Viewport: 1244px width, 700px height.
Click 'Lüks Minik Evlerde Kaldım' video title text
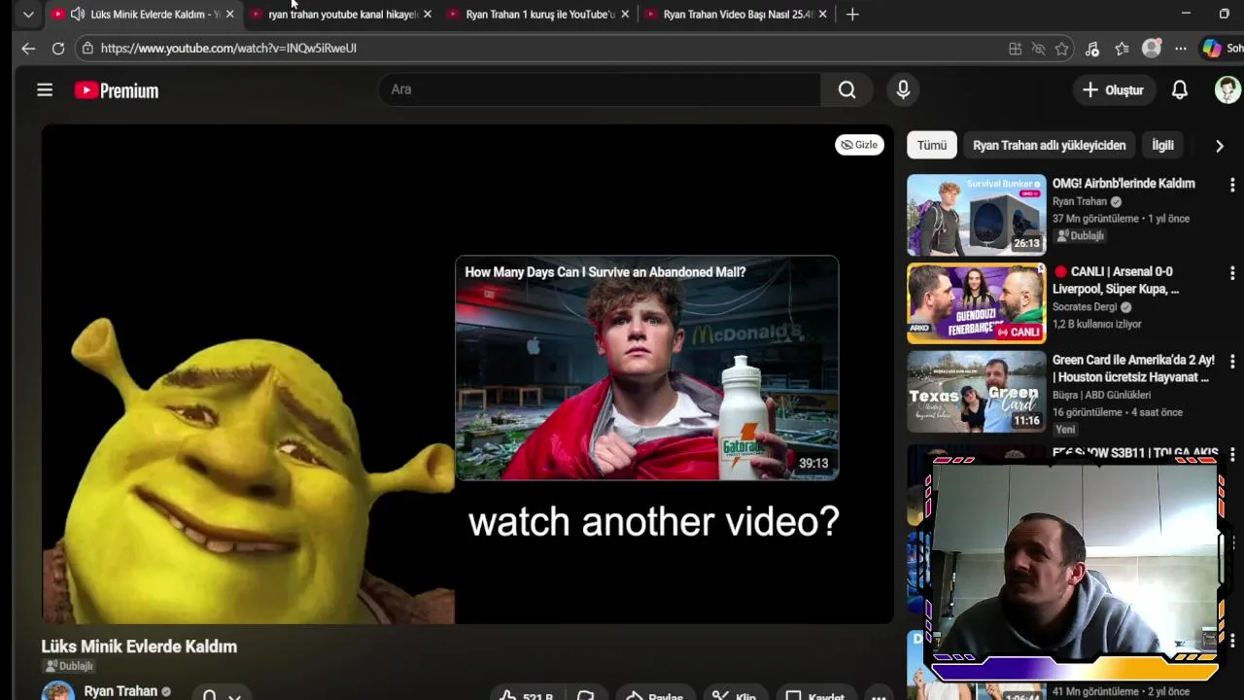pyautogui.click(x=139, y=647)
